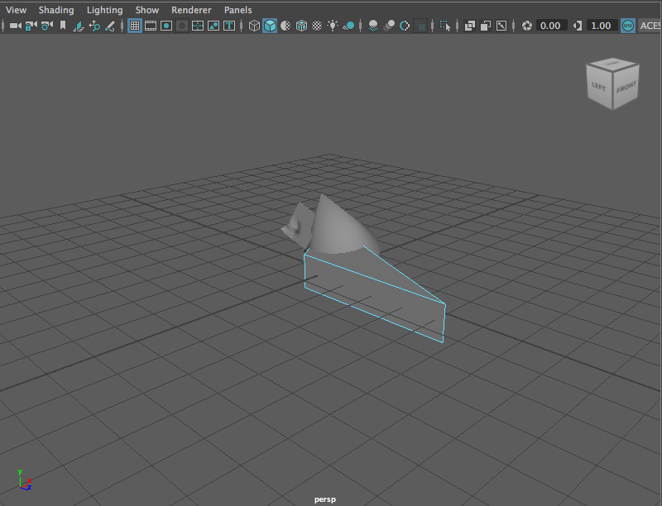Click the Exposure value field 0.00
Image resolution: width=662 pixels, height=506 pixels.
click(551, 26)
